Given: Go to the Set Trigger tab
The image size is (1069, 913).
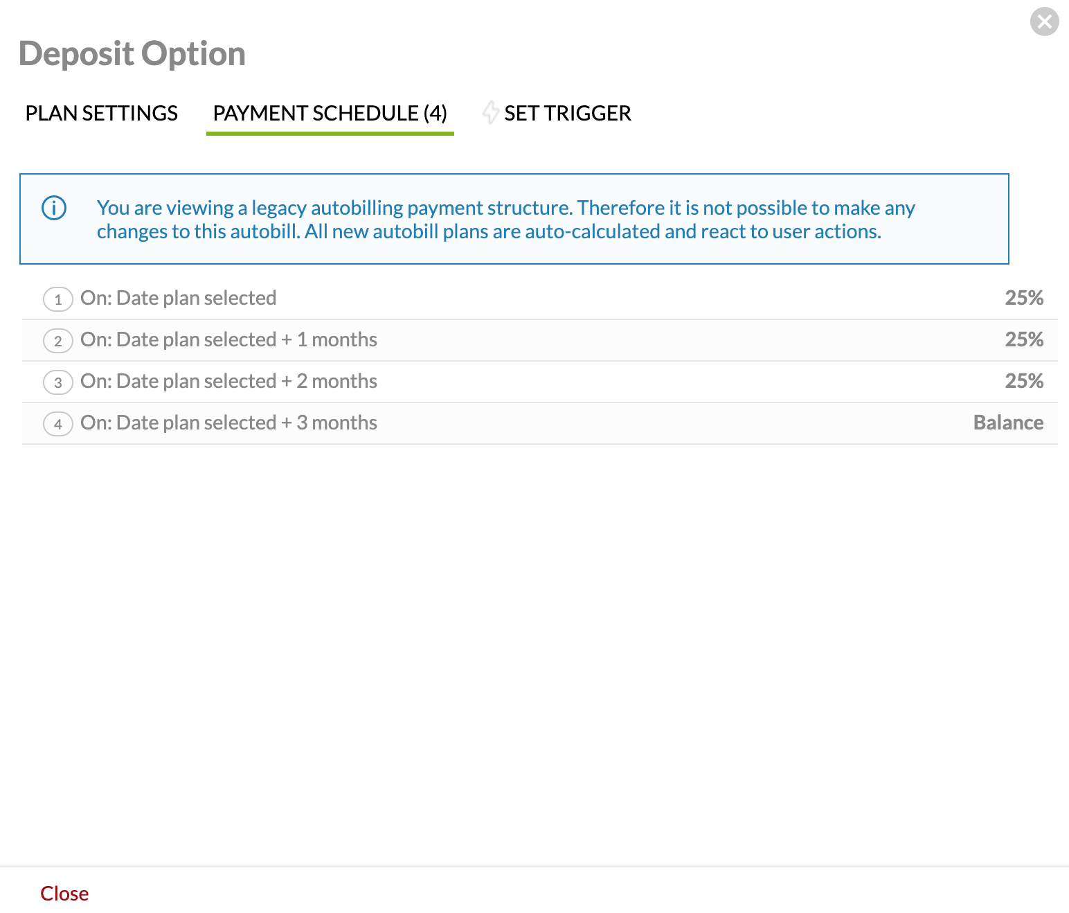Looking at the screenshot, I should pos(567,113).
